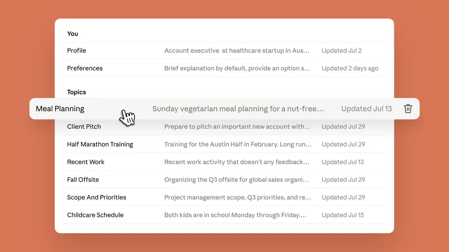The image size is (449, 252).
Task: Click the Austin Half training description
Action: (238, 144)
